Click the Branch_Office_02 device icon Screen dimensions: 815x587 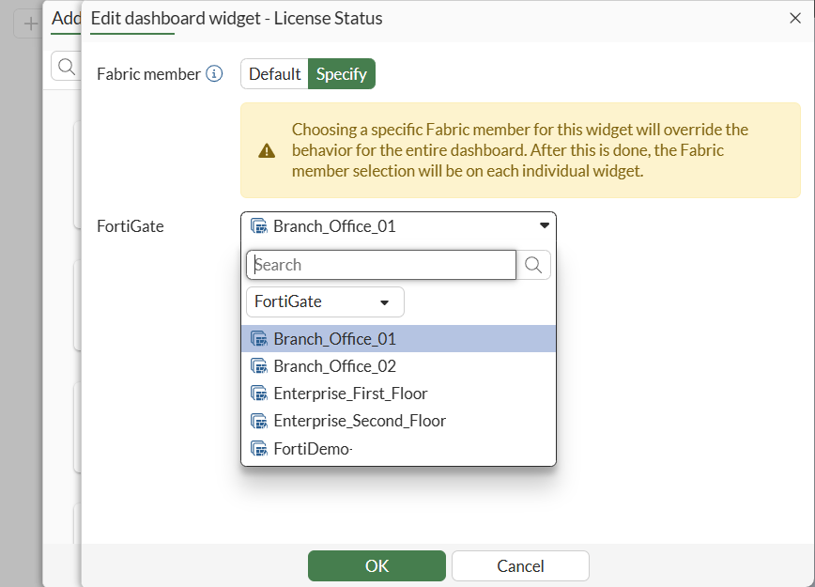click(259, 366)
